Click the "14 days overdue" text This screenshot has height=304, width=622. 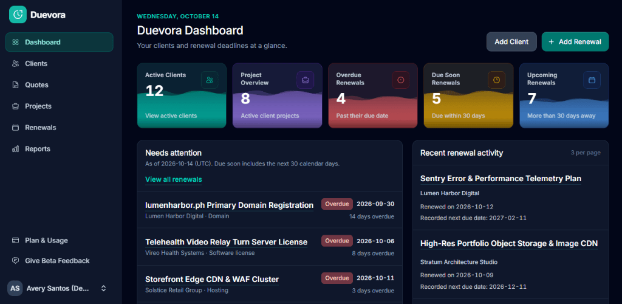tap(372, 216)
